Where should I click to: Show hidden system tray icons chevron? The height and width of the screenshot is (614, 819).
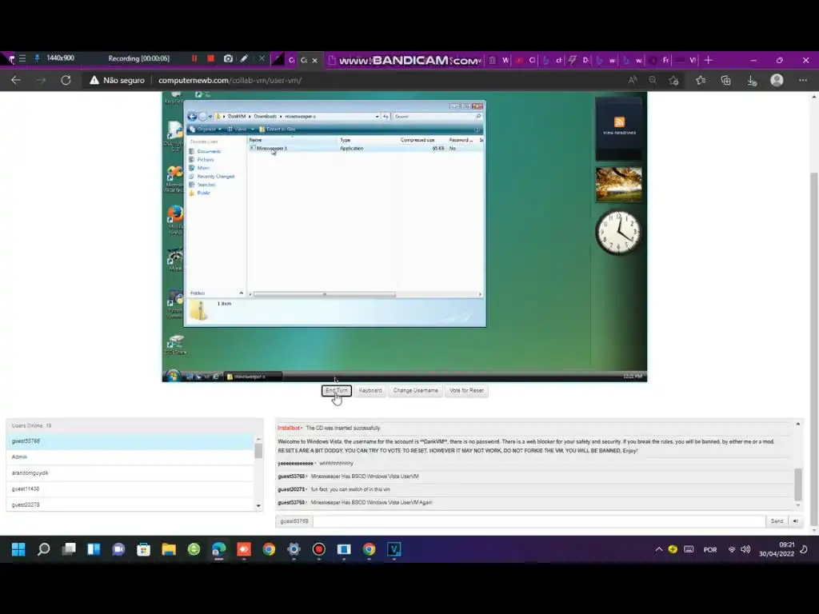pos(659,549)
